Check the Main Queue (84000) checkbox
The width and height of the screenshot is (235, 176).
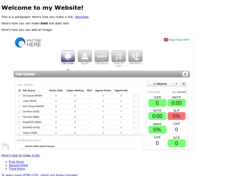click(x=19, y=106)
